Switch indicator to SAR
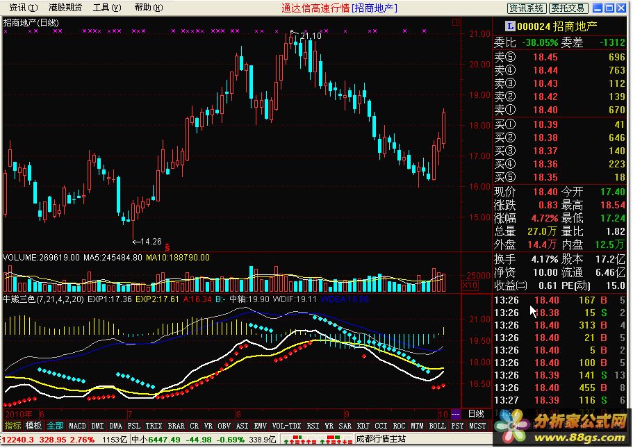Screen dimensions: 633x448 point(345,426)
